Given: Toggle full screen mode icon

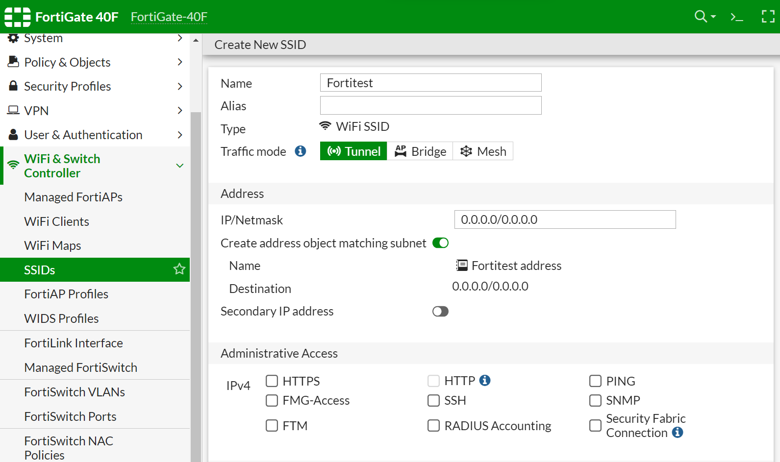Looking at the screenshot, I should pos(768,17).
